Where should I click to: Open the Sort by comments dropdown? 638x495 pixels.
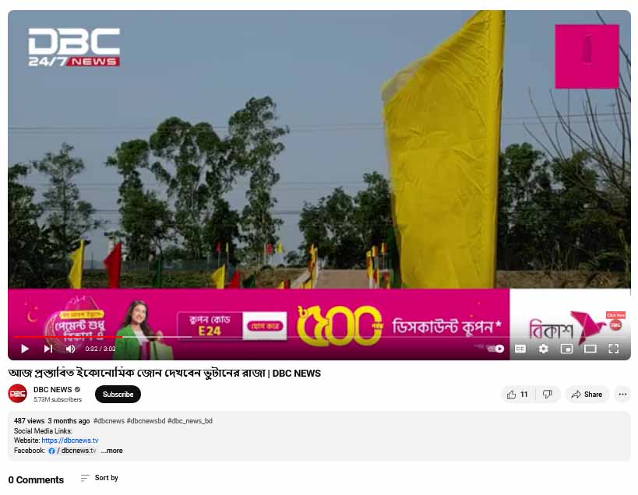point(99,478)
